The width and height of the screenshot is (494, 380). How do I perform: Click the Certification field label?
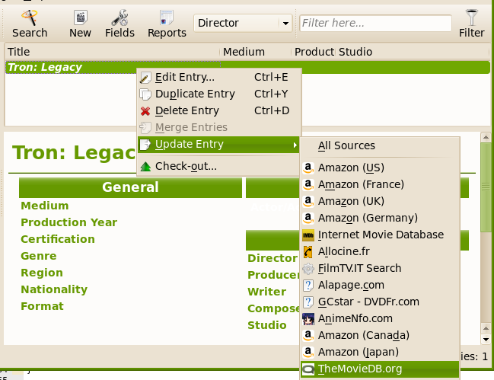pos(58,239)
